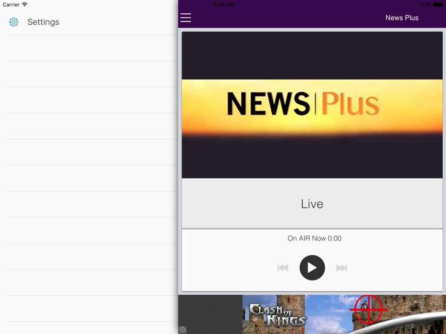Click the Settings gear icon
This screenshot has width=446, height=334.
(14, 22)
